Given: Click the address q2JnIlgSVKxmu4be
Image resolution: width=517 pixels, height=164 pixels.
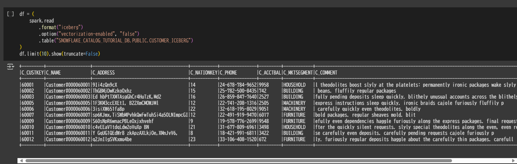Looking at the screenshot, I should tap(112, 139).
